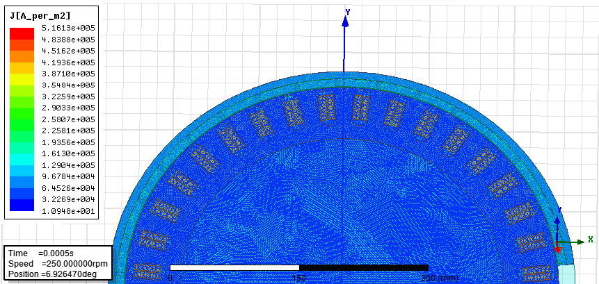The height and width of the screenshot is (284, 599).
Task: Click legend value 9.6784e+004
Action: pos(69,176)
